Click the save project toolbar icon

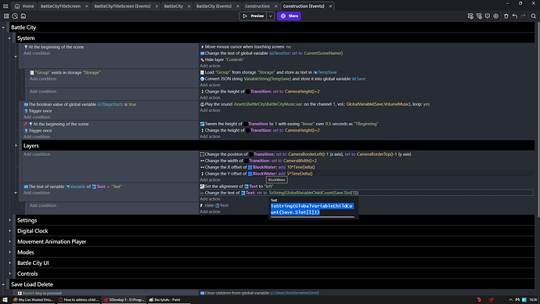(23, 16)
